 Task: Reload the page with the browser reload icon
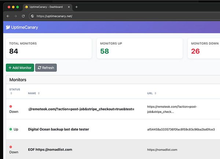(23, 16)
